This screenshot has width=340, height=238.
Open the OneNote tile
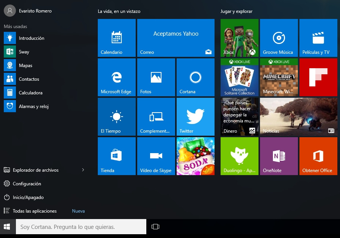279,156
